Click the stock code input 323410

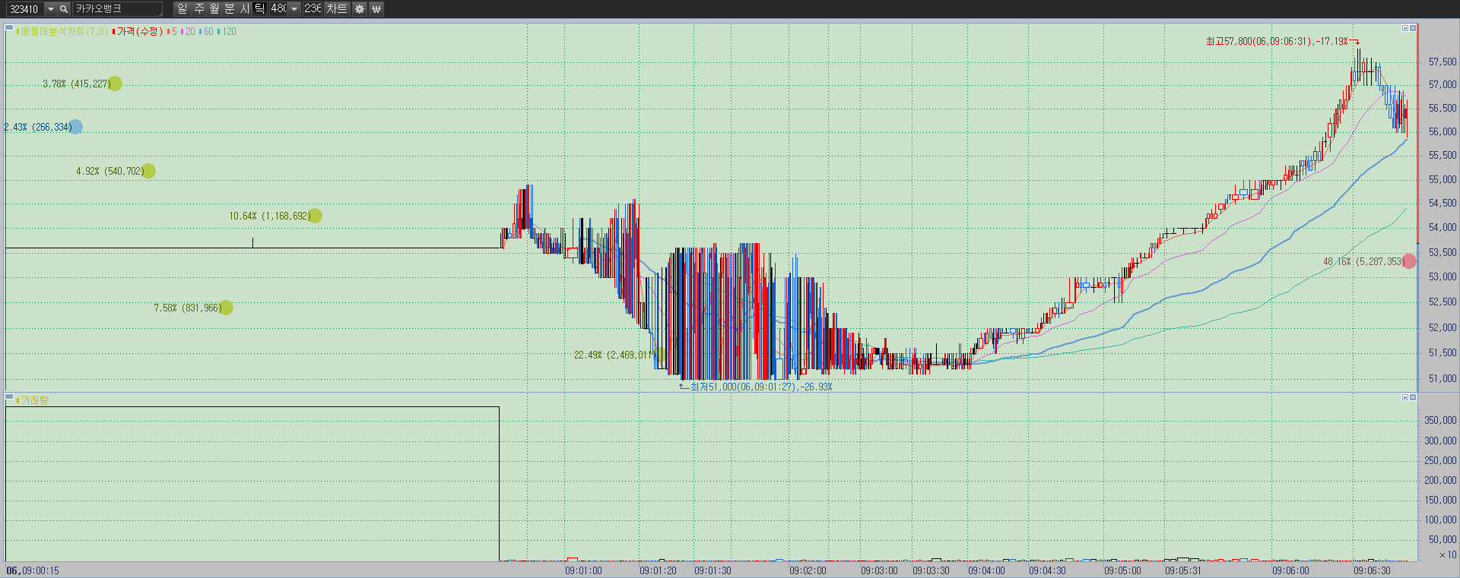pyautogui.click(x=24, y=9)
